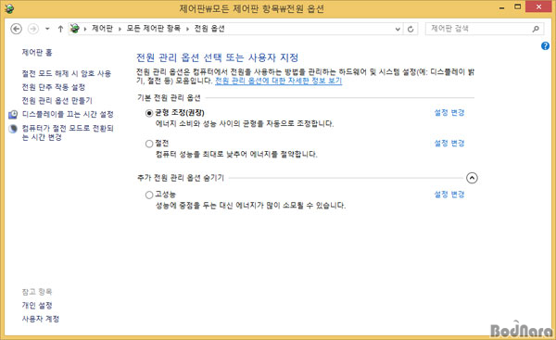The height and width of the screenshot is (340, 556).
Task: Click the Control Panel icon in the address bar
Action: click(x=75, y=29)
